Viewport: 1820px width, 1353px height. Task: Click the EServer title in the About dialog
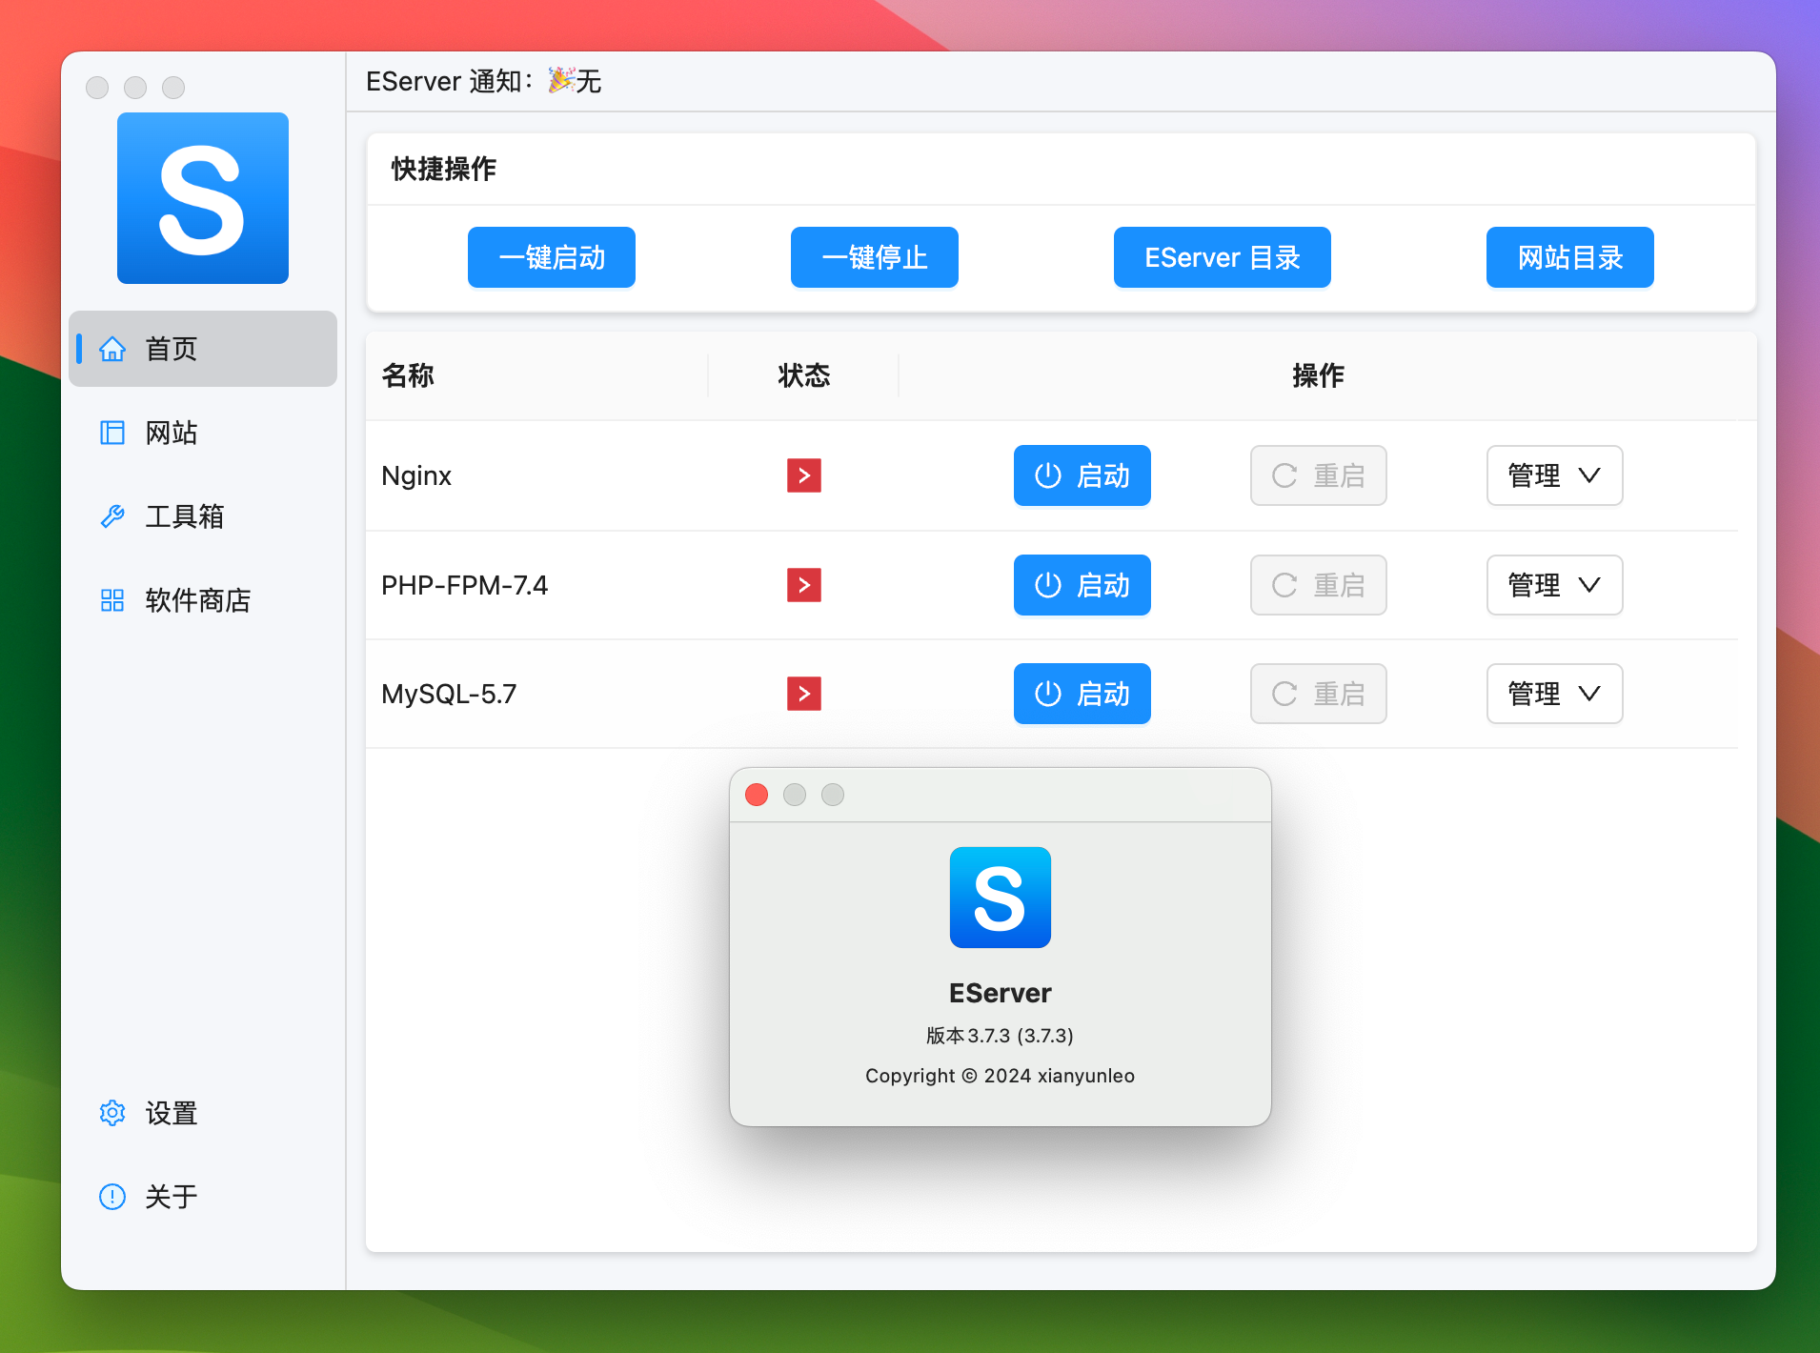tap(1001, 993)
